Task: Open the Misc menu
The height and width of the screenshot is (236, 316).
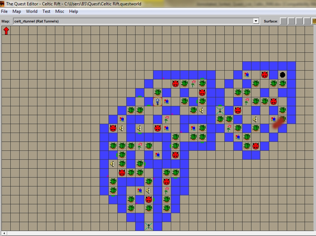Action: click(x=60, y=11)
